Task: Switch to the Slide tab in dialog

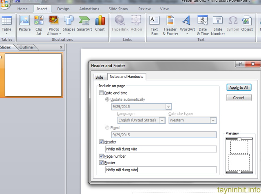Action: [x=99, y=77]
